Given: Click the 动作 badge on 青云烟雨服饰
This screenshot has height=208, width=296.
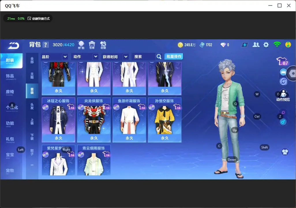Looking at the screenshot, I should [x=81, y=155].
